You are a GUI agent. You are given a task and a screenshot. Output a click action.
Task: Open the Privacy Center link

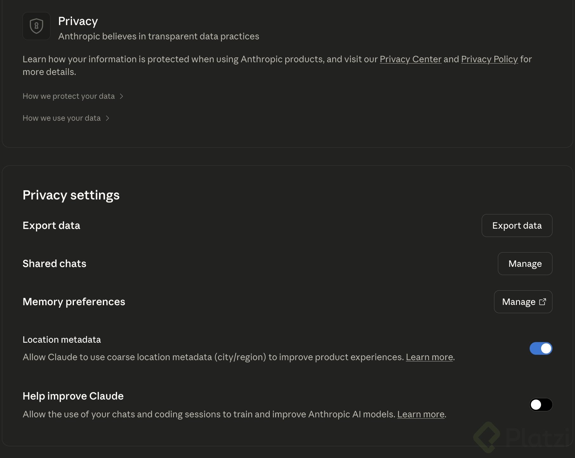click(x=410, y=59)
